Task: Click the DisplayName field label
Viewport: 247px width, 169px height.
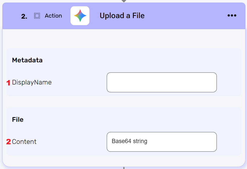Action: (x=32, y=82)
